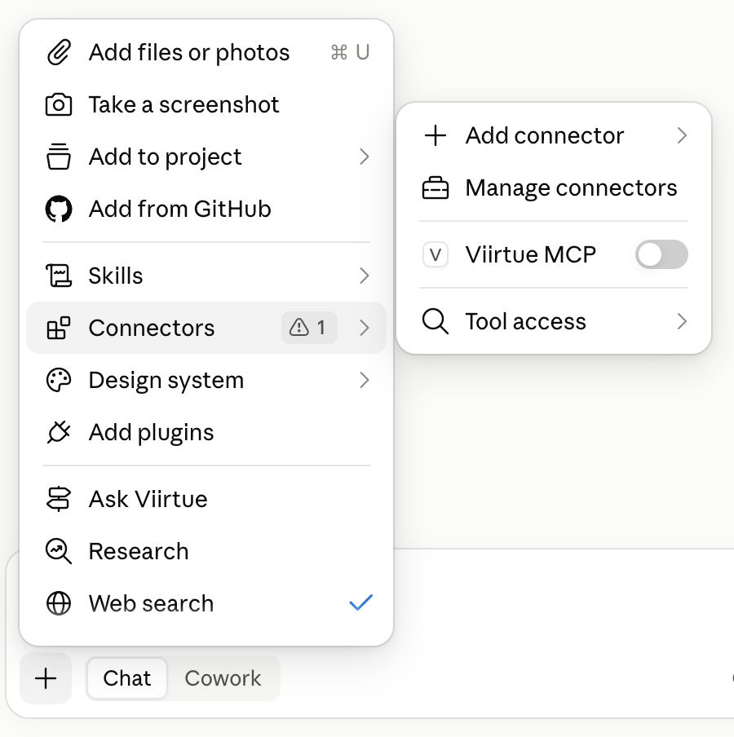Click the Viirtue MCP 'V' logo icon
Screen dimensions: 734x737
[x=436, y=254]
